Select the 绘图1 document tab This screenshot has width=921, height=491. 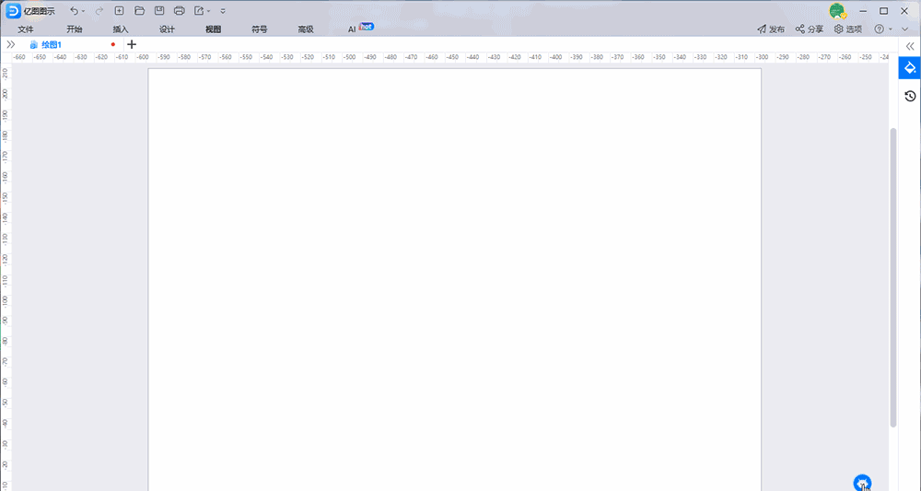52,44
